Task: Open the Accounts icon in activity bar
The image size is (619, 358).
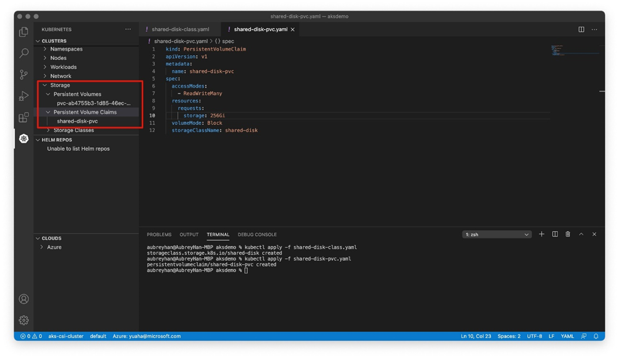Action: pos(23,299)
